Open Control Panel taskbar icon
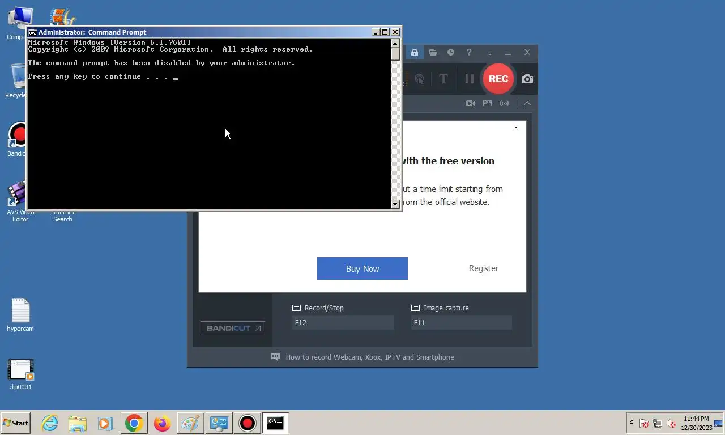 tap(219, 423)
